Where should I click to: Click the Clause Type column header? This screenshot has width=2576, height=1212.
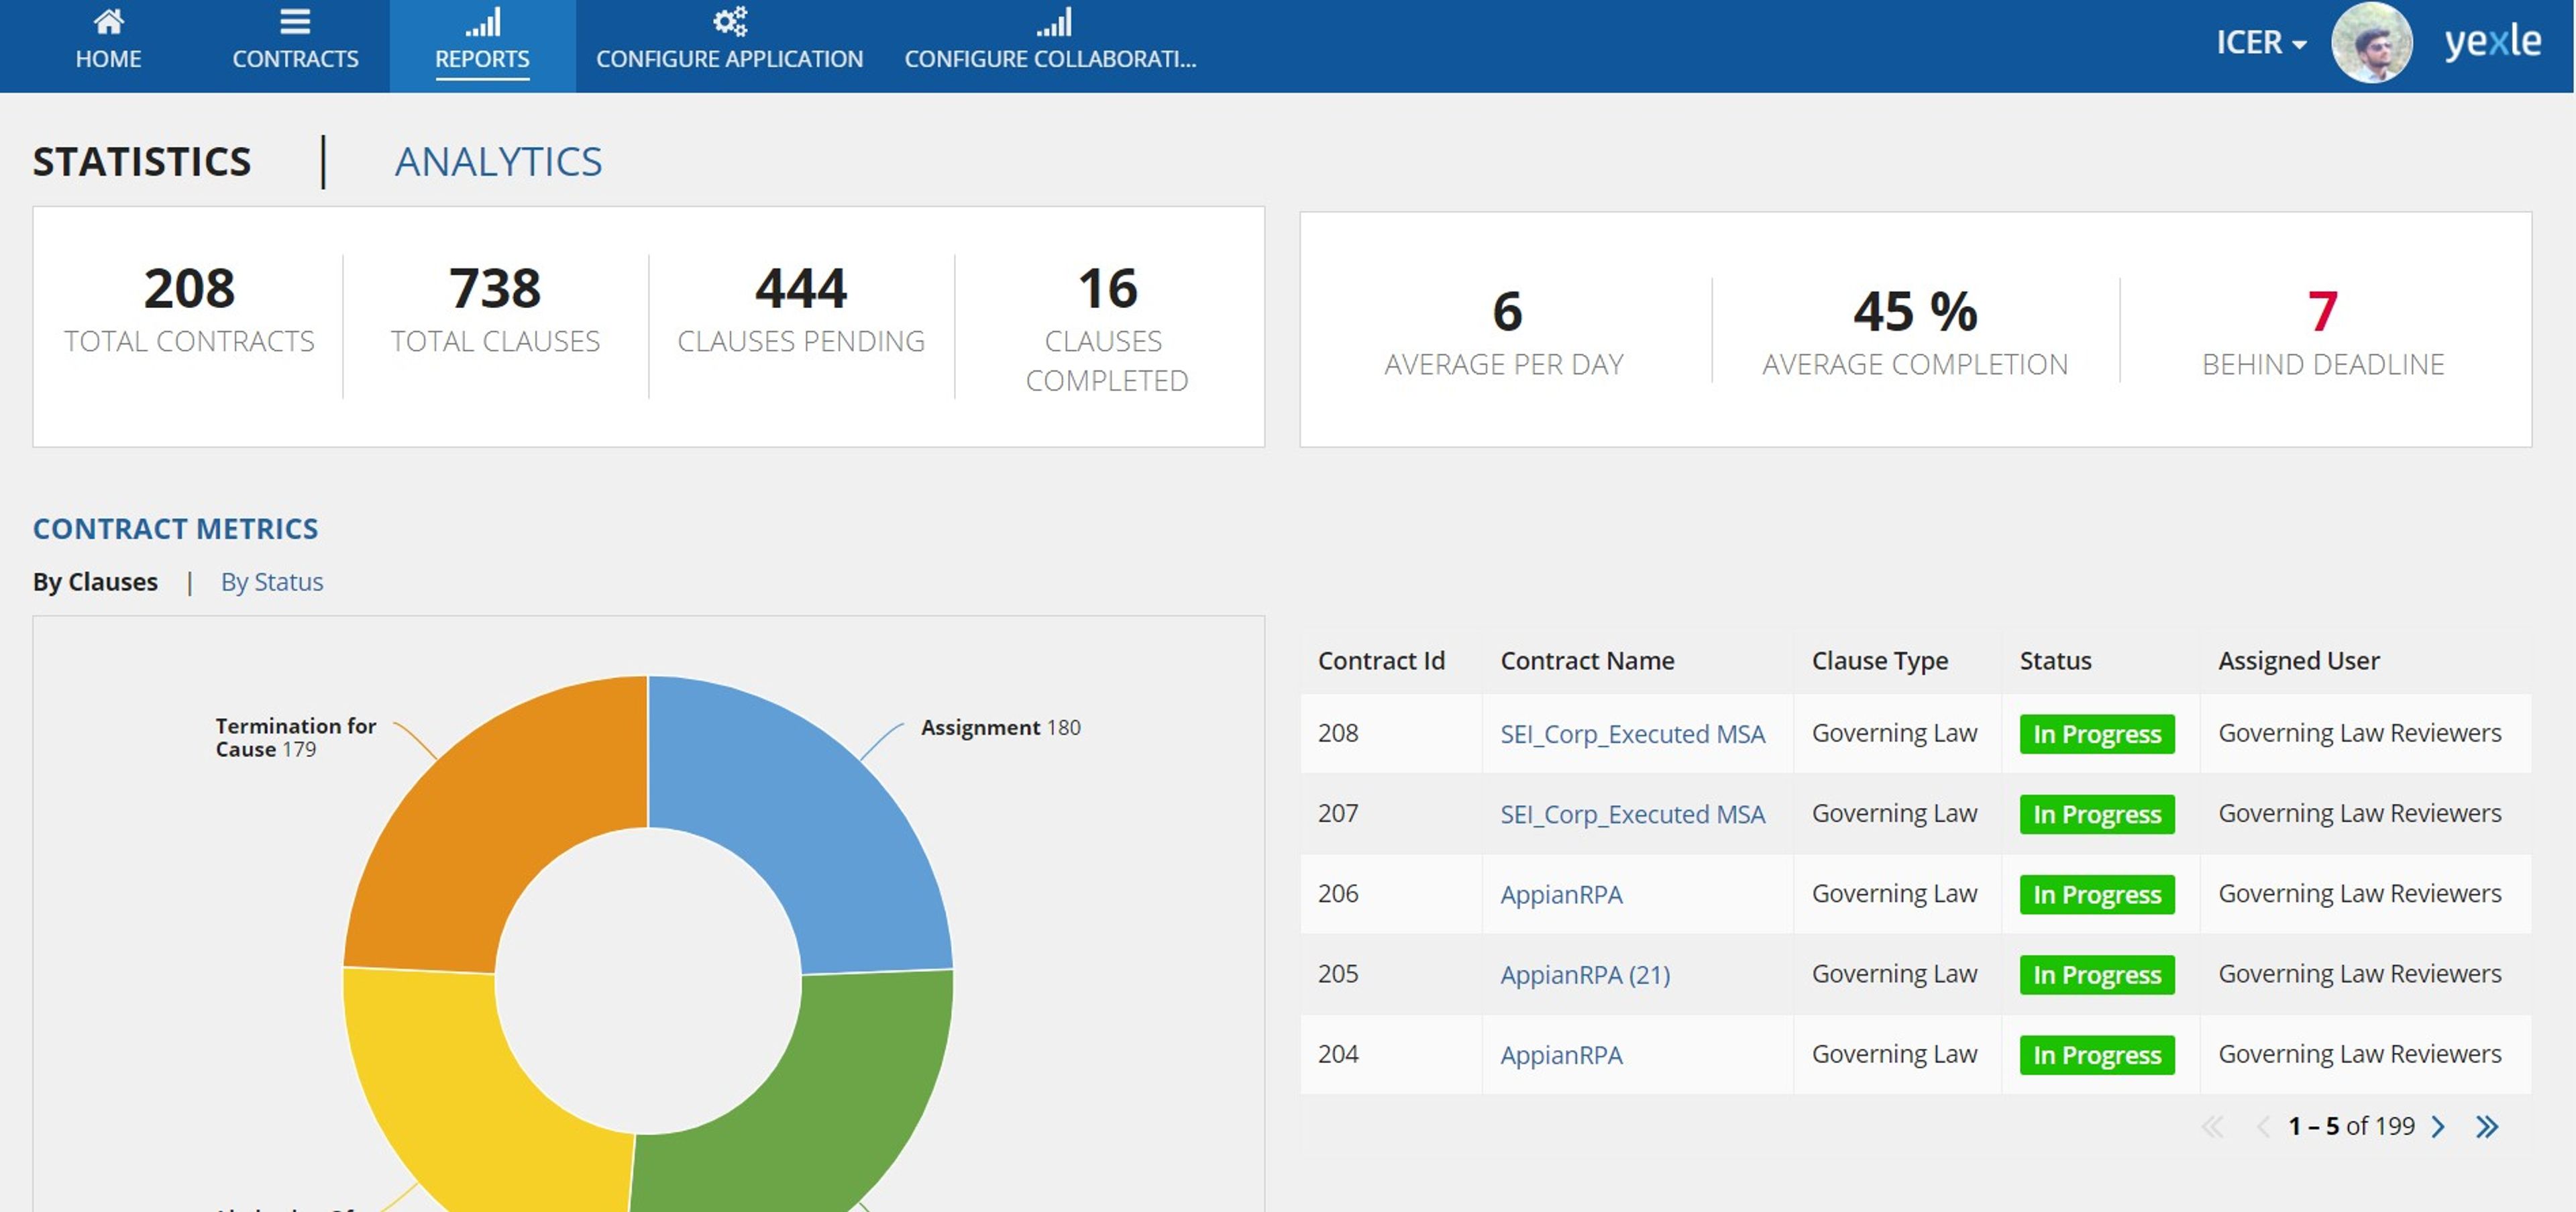(x=1879, y=661)
